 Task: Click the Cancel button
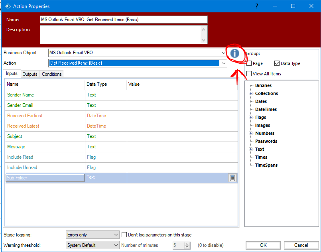coord(301,245)
